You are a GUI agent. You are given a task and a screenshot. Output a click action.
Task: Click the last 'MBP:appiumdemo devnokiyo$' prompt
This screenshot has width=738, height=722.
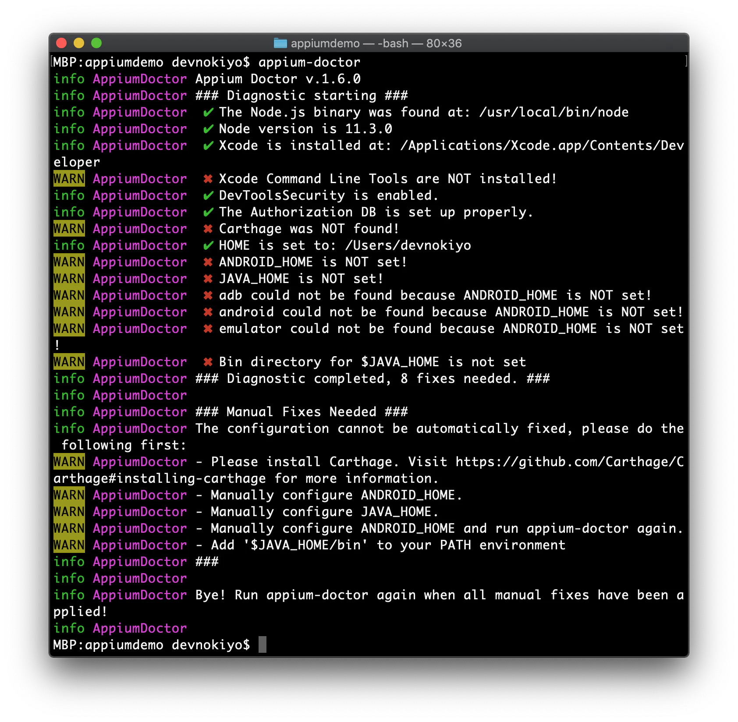click(152, 645)
